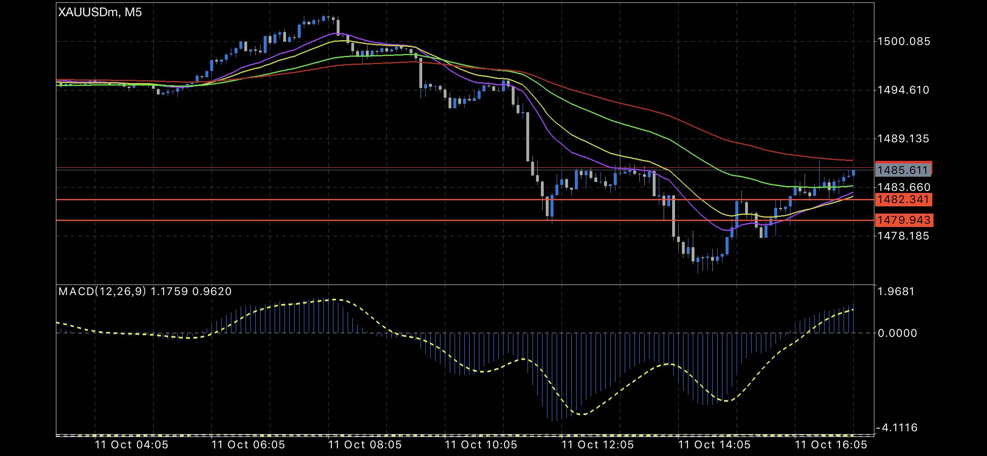
Task: Click the 11 Oct 08:05 time label
Action: 365,445
